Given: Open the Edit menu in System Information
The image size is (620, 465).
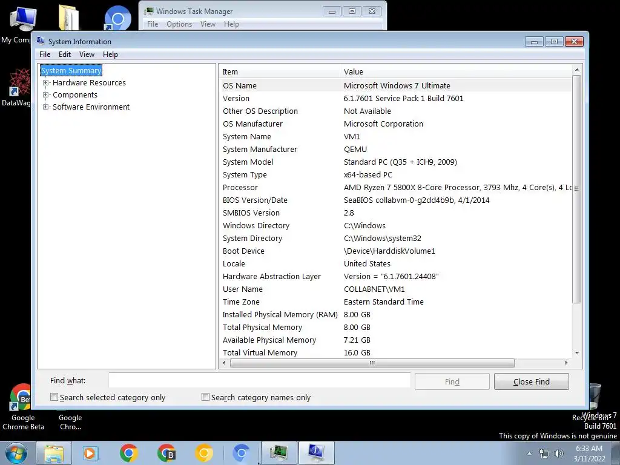Looking at the screenshot, I should pyautogui.click(x=64, y=54).
